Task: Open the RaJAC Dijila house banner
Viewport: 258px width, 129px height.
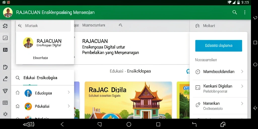Action: point(128,100)
